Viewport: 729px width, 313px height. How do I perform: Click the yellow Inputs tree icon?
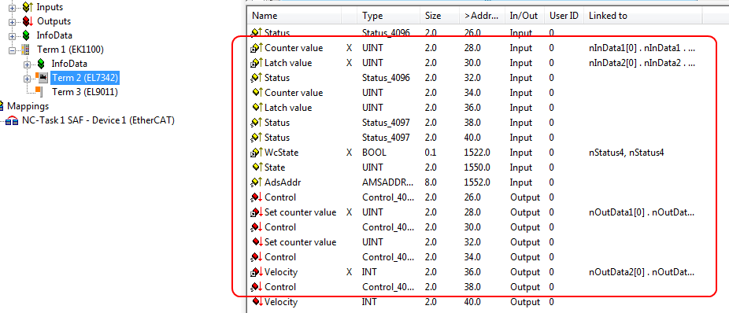[28, 7]
